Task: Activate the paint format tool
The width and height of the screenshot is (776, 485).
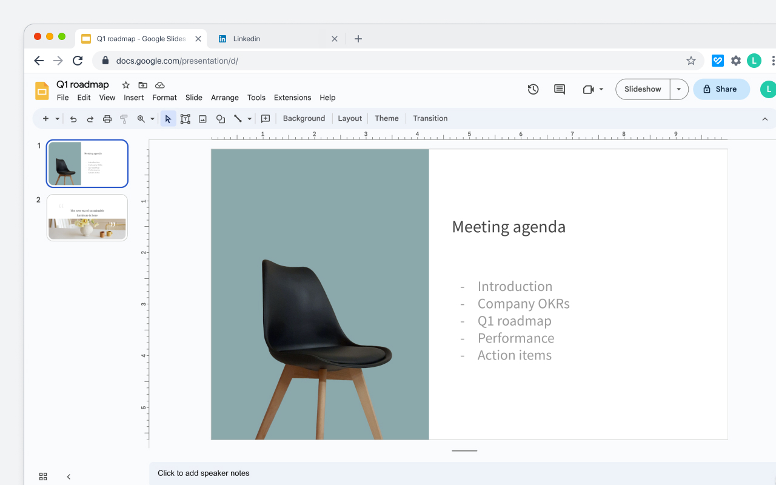Action: pyautogui.click(x=124, y=119)
